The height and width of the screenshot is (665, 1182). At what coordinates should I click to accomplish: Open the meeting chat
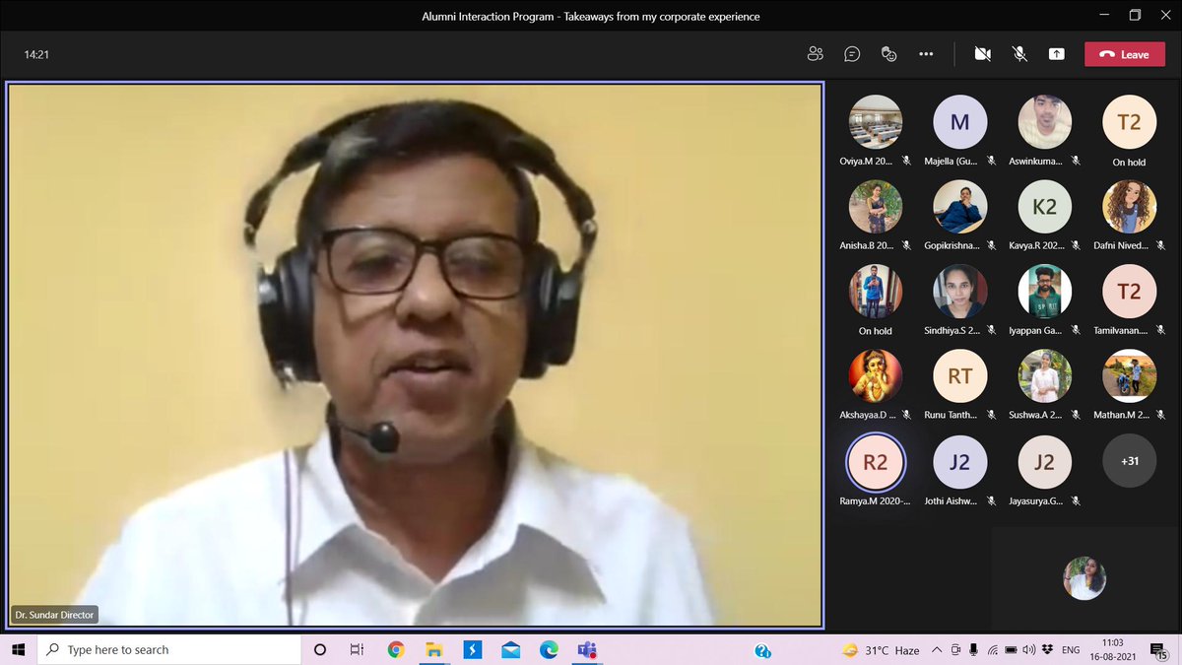point(852,54)
